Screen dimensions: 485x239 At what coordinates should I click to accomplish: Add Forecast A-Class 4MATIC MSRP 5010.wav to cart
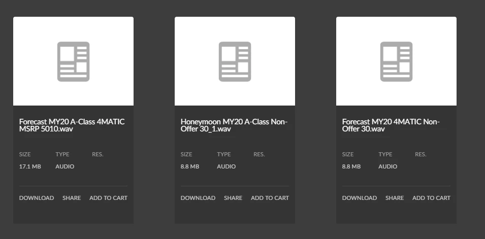point(108,198)
